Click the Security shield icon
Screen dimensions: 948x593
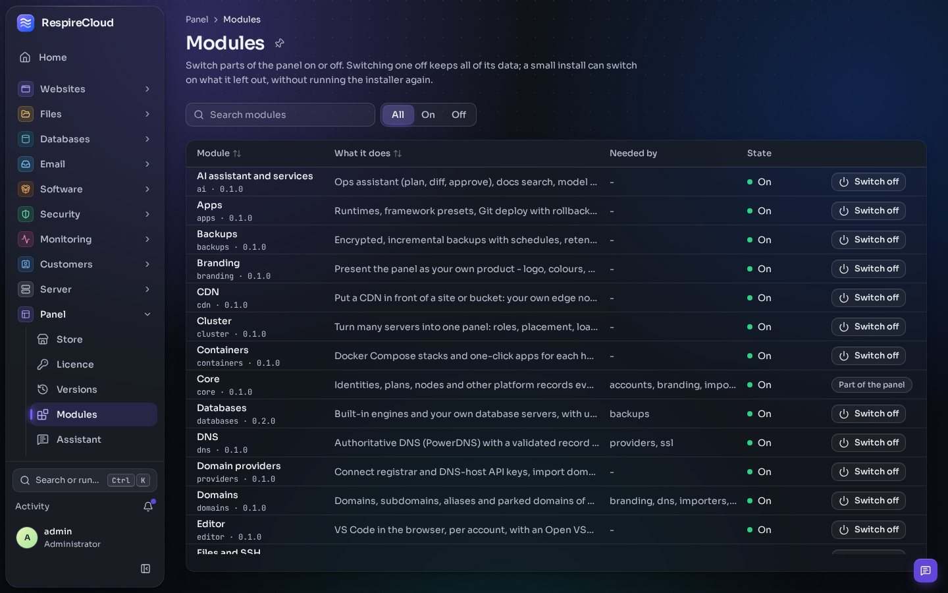tap(26, 214)
